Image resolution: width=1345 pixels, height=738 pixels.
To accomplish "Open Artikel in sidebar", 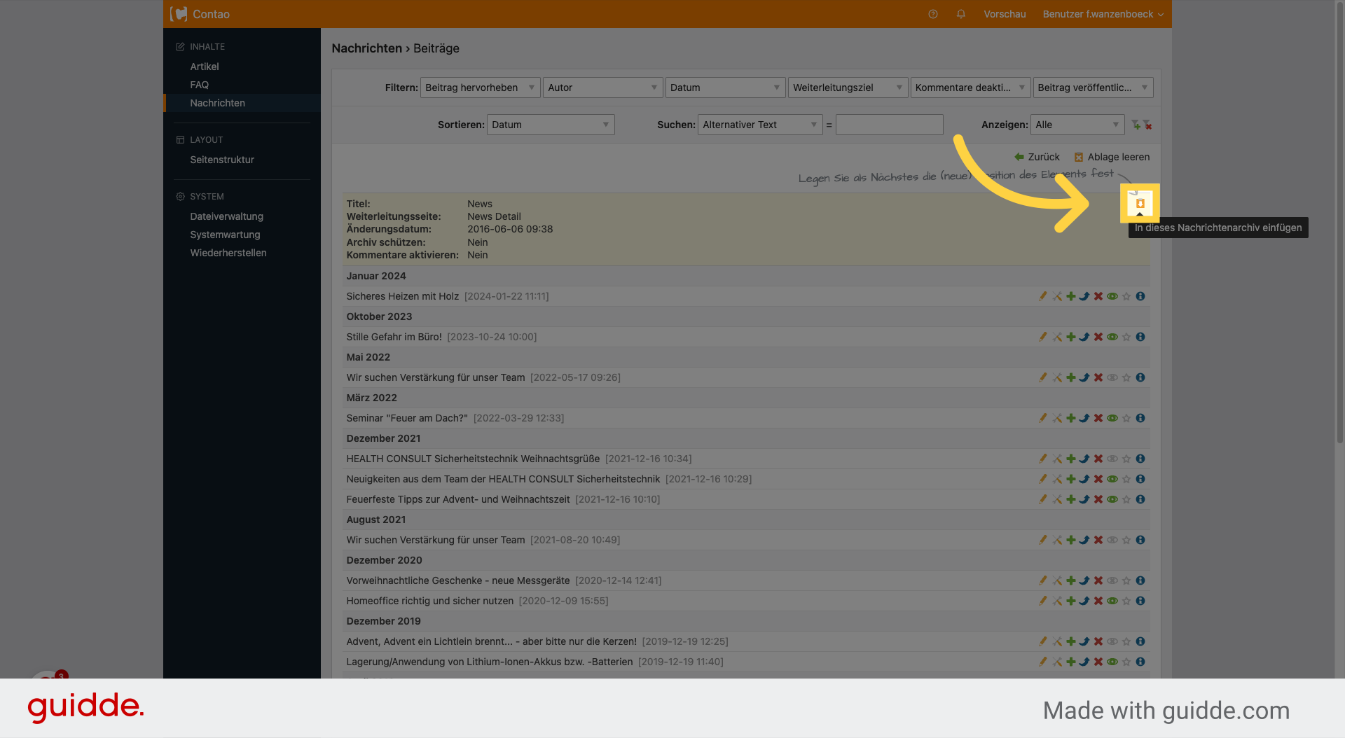I will (x=205, y=67).
